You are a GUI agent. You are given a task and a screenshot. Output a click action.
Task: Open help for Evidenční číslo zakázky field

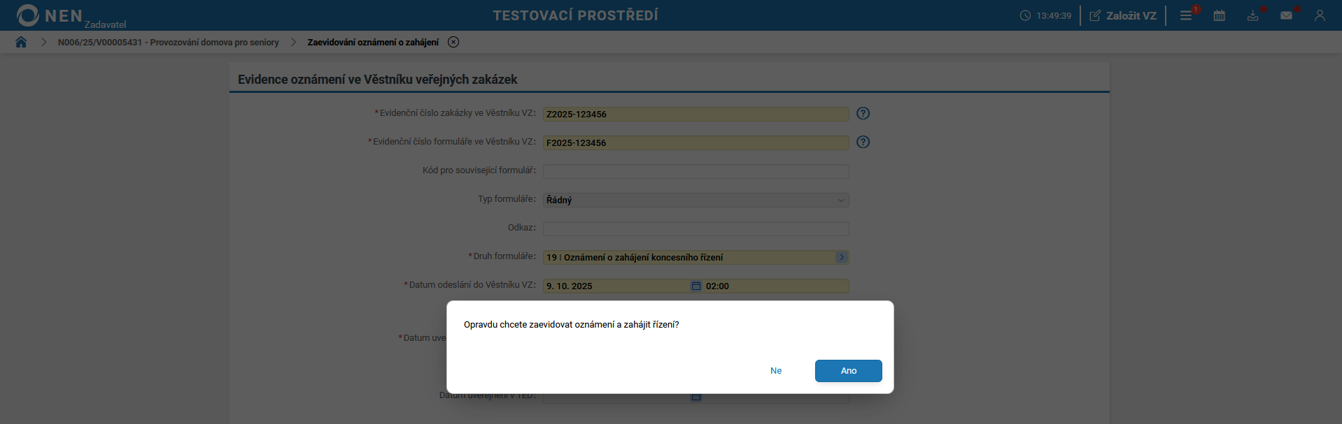(863, 113)
